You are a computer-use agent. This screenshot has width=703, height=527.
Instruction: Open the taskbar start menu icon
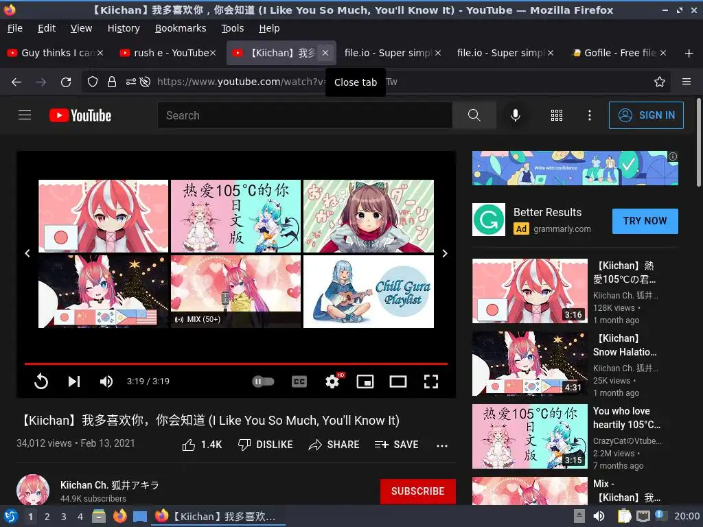11,516
